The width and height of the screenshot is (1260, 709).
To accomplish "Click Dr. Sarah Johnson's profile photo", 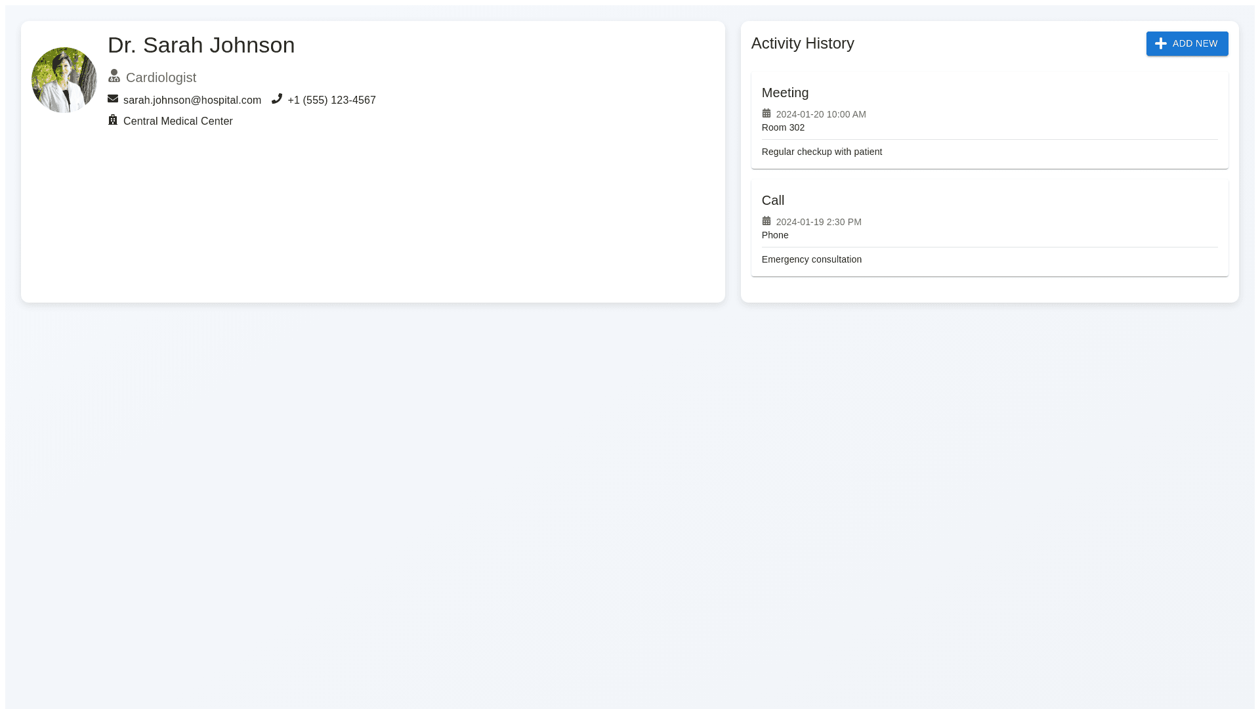I will coord(64,80).
